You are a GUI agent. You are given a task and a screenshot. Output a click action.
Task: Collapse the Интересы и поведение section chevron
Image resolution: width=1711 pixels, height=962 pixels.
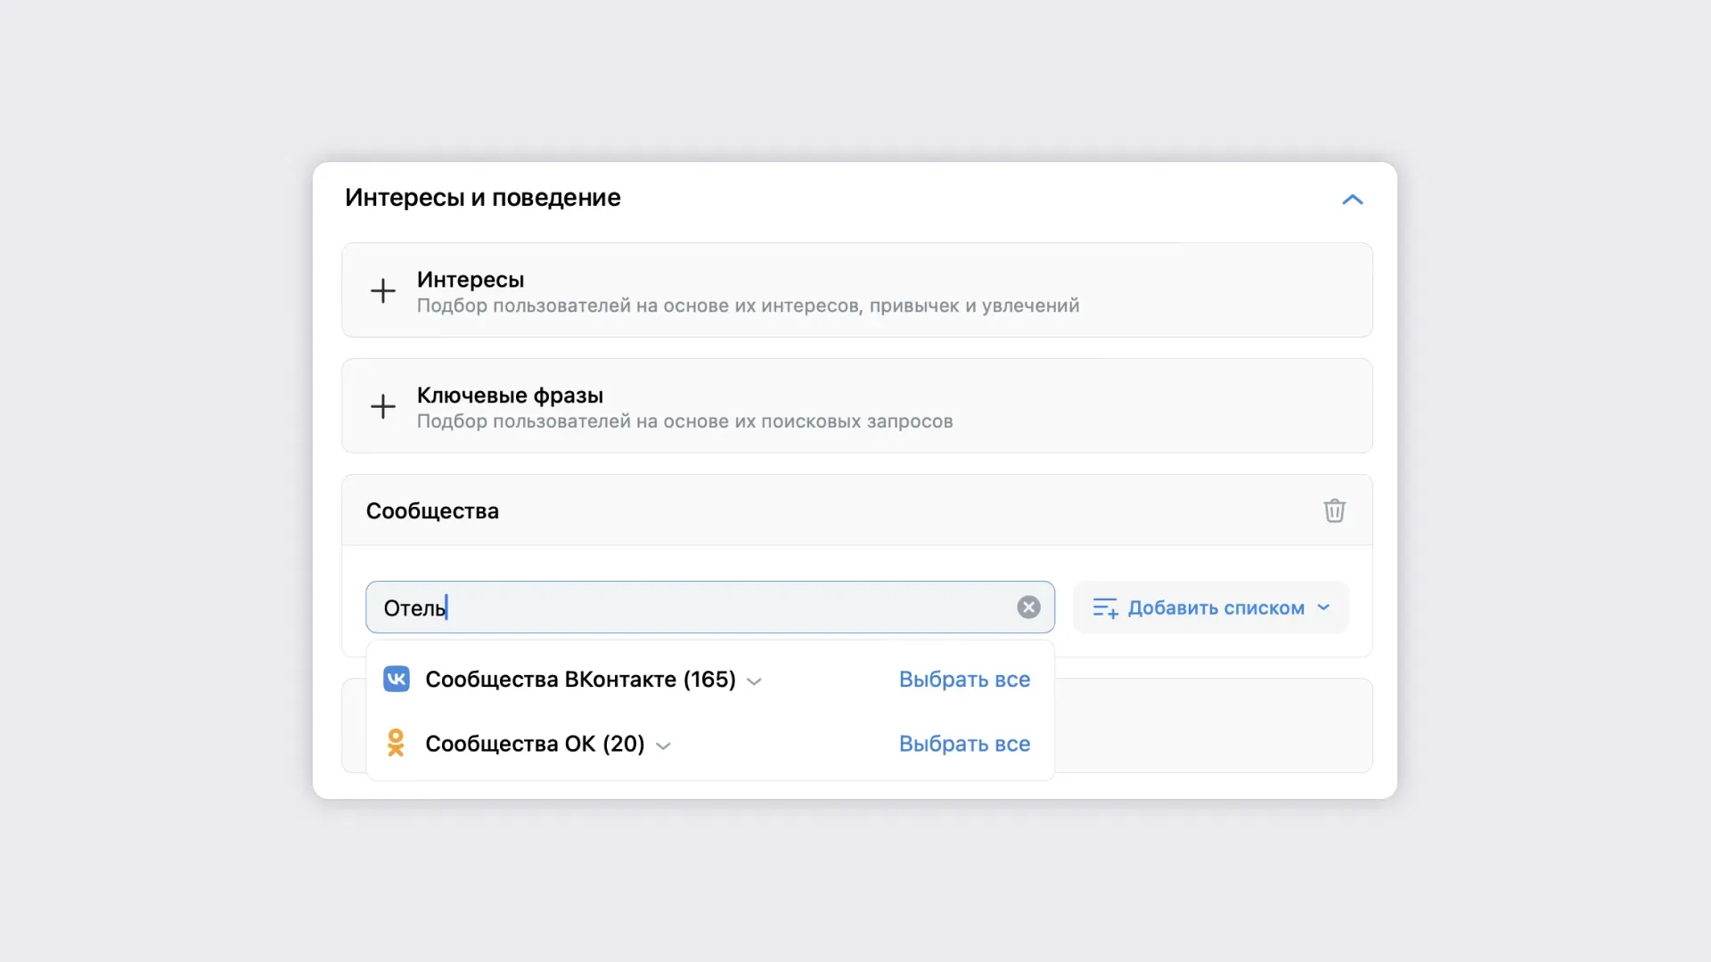click(x=1352, y=200)
